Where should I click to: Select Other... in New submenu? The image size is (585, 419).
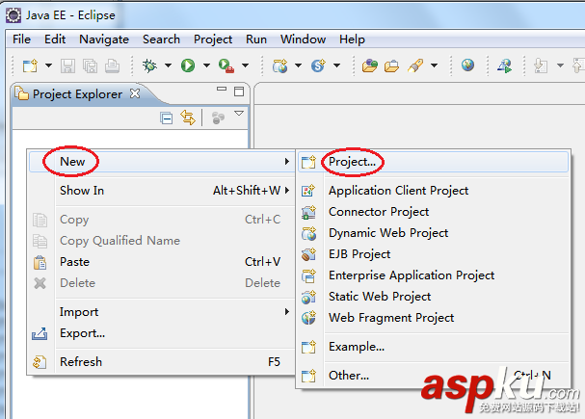click(x=433, y=376)
